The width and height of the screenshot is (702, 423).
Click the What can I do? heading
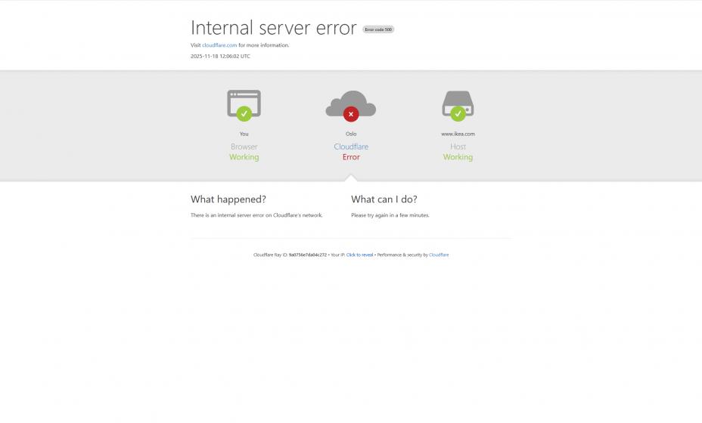coord(384,199)
